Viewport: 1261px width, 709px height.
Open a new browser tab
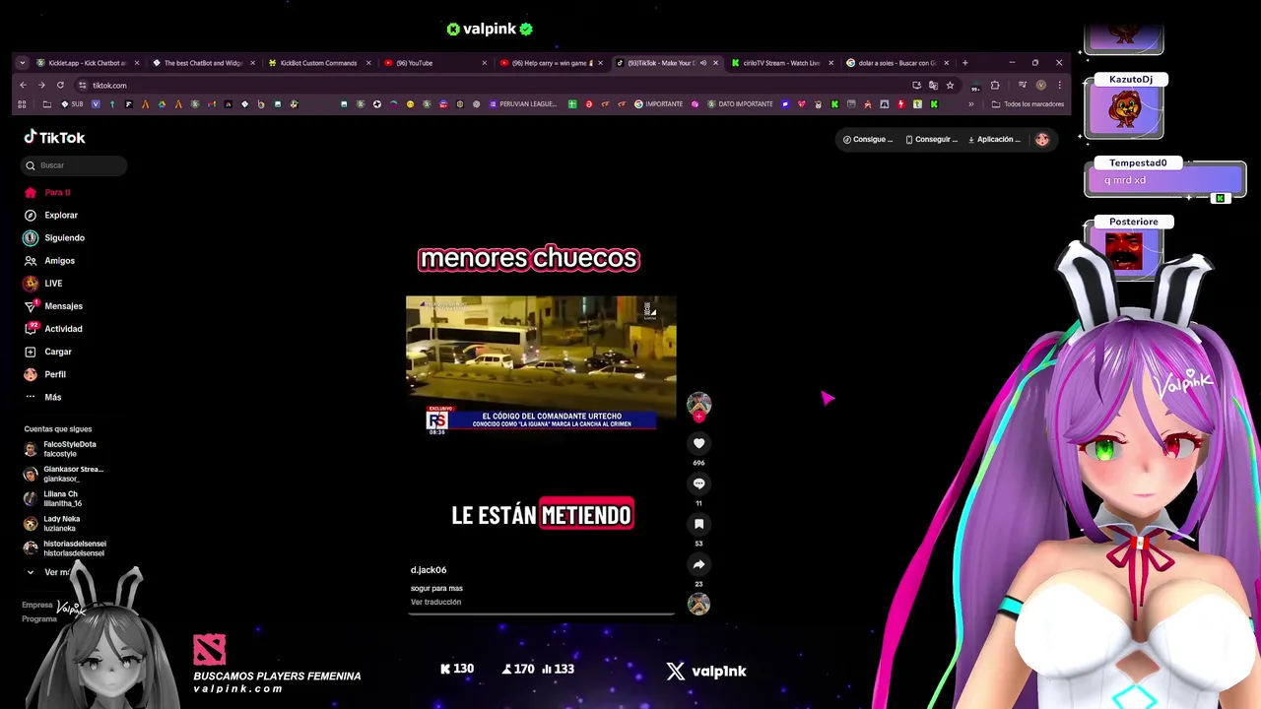[x=964, y=63]
